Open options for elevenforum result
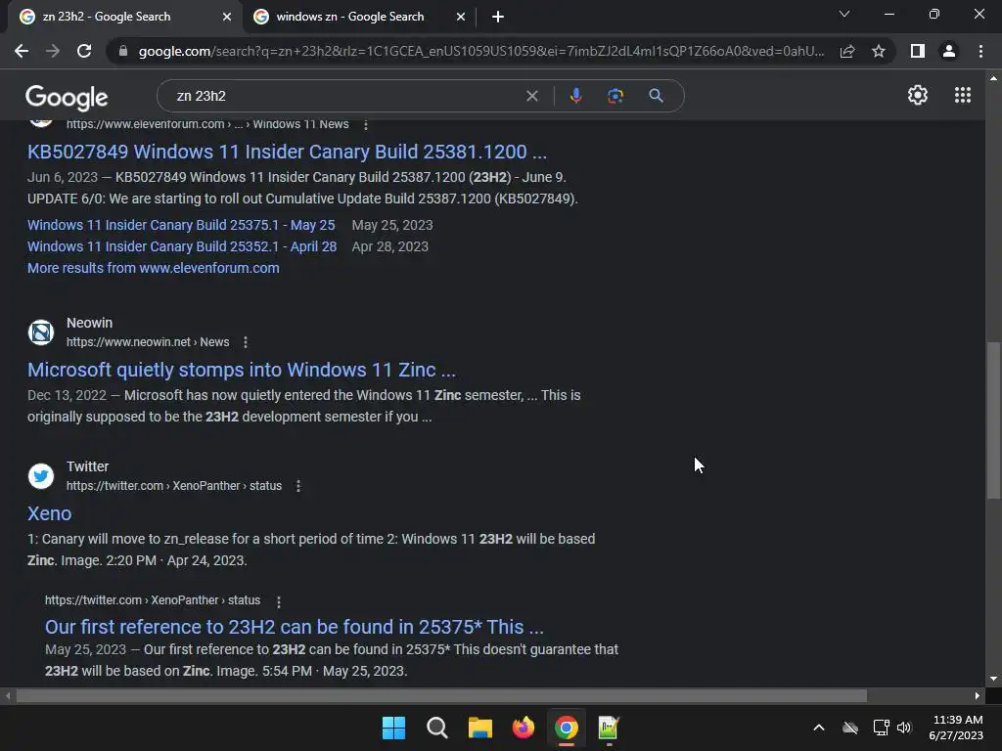This screenshot has height=751, width=1002. coord(366,124)
